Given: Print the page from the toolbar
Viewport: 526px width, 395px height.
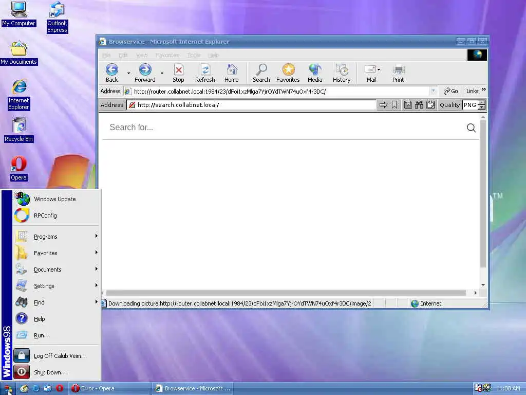Looking at the screenshot, I should tap(398, 73).
